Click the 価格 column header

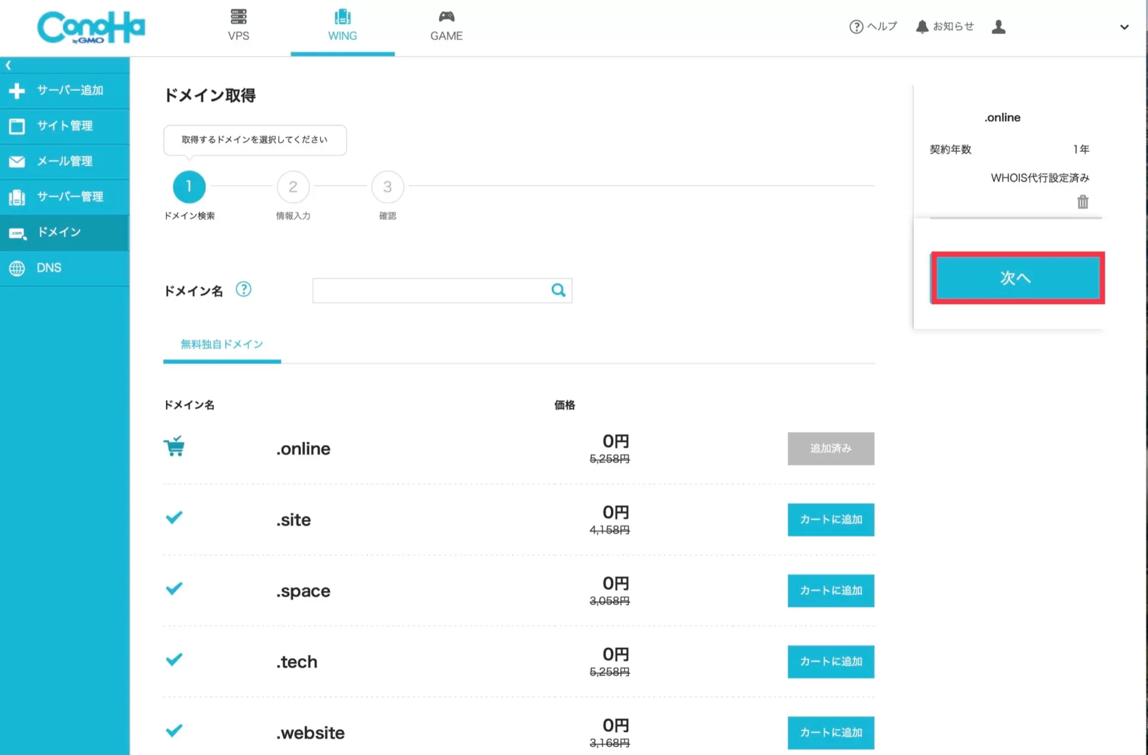click(564, 405)
